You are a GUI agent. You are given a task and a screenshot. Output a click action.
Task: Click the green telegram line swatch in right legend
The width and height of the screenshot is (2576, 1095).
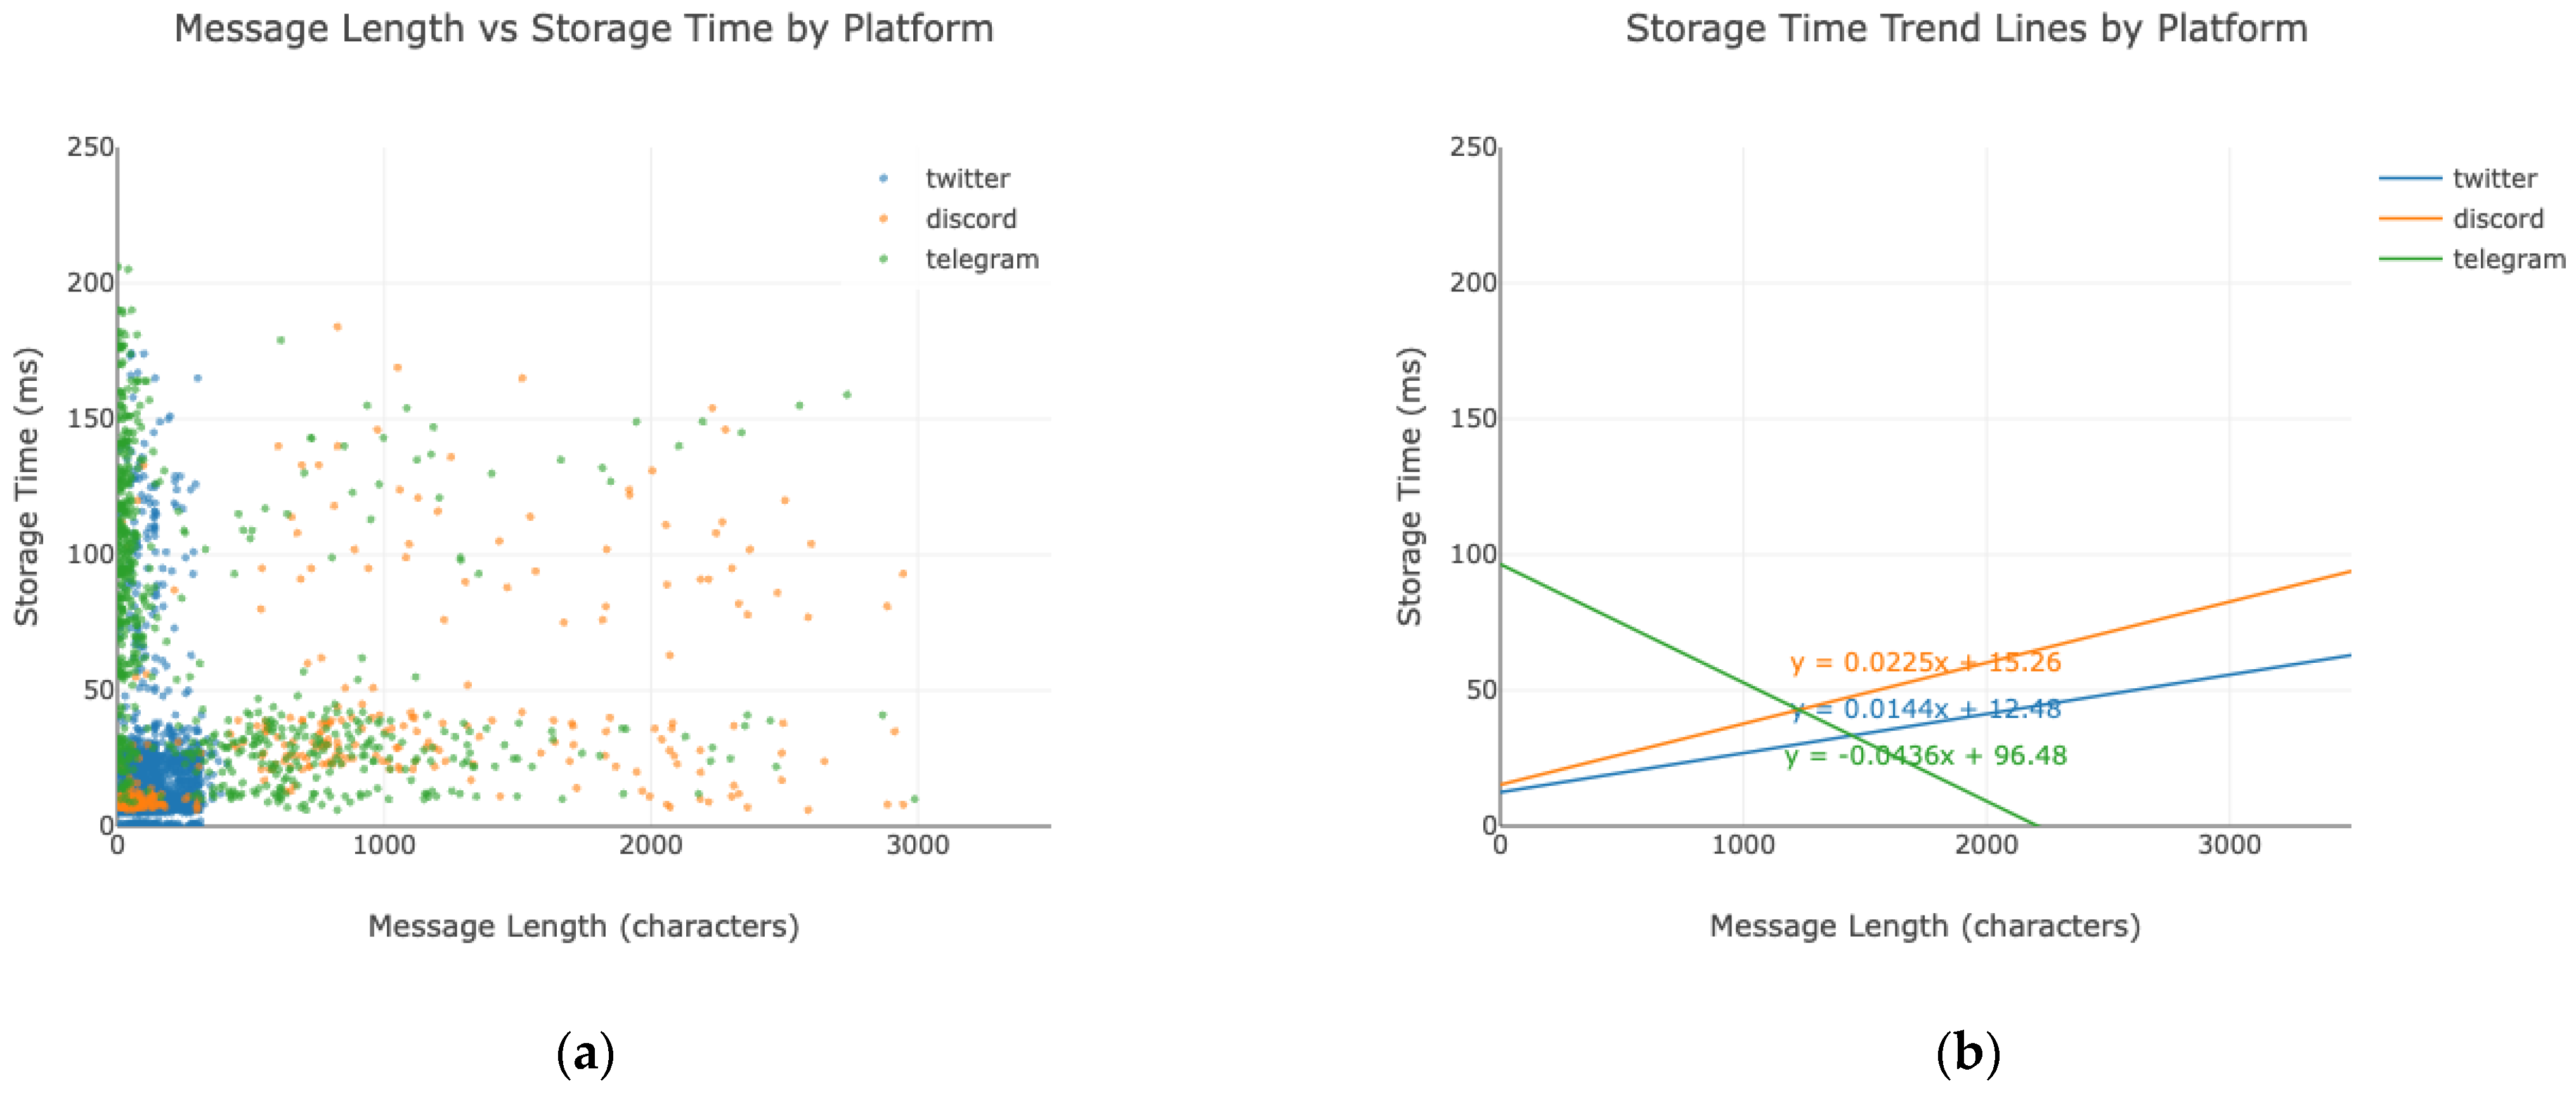(2409, 260)
